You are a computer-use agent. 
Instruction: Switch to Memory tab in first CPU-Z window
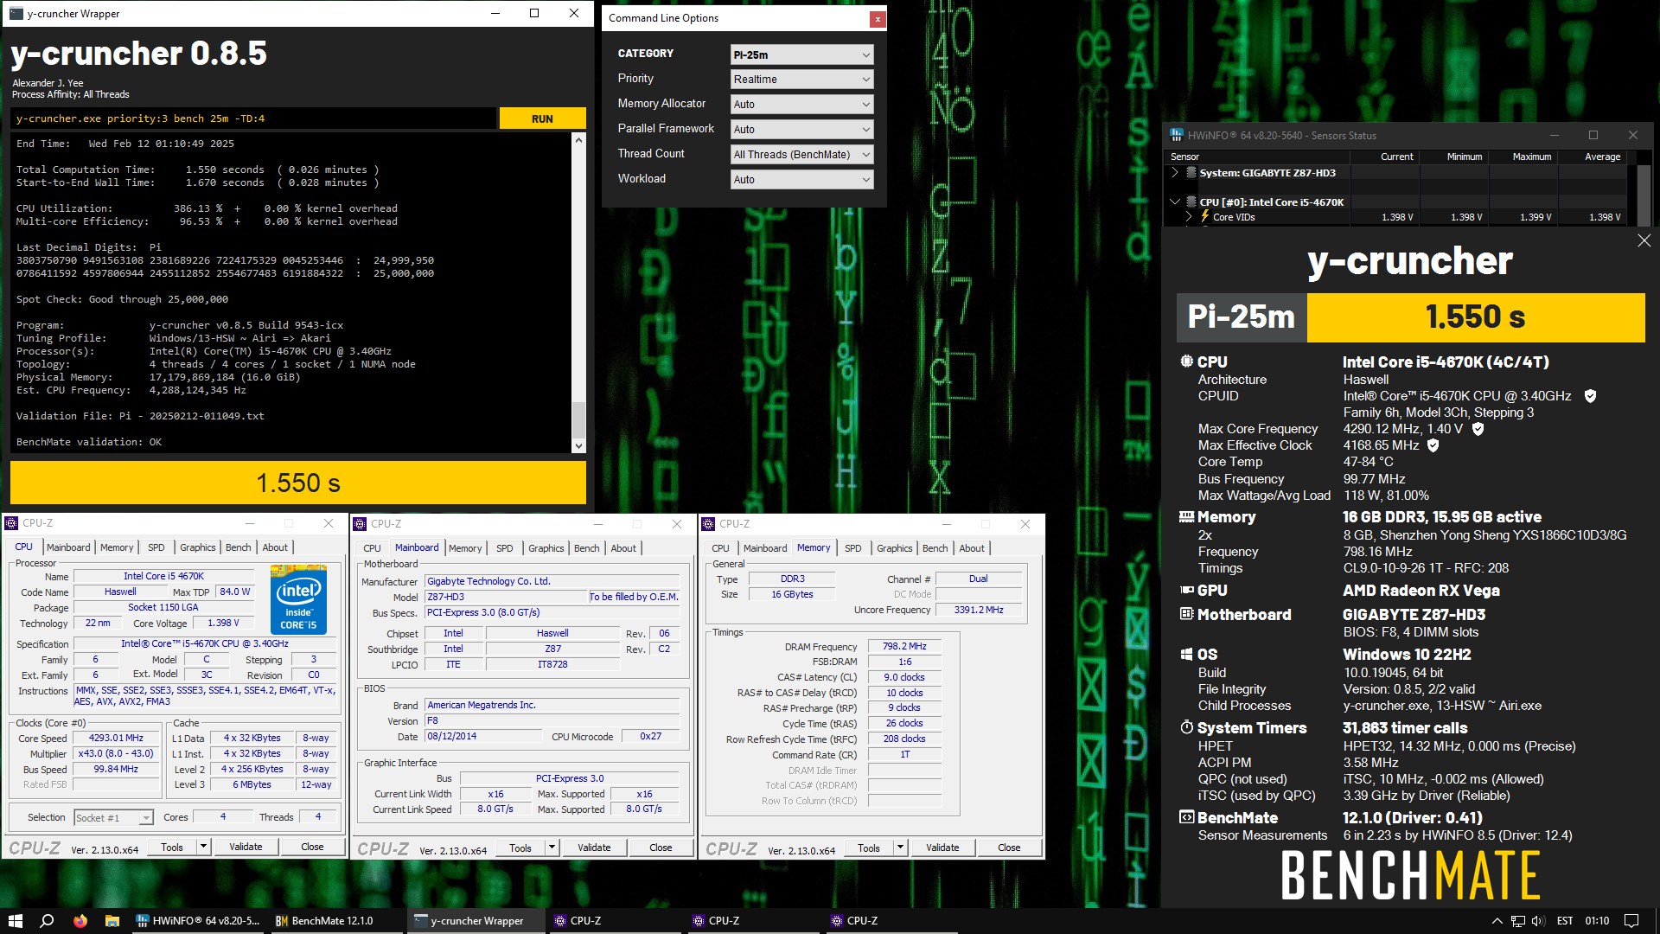[117, 547]
